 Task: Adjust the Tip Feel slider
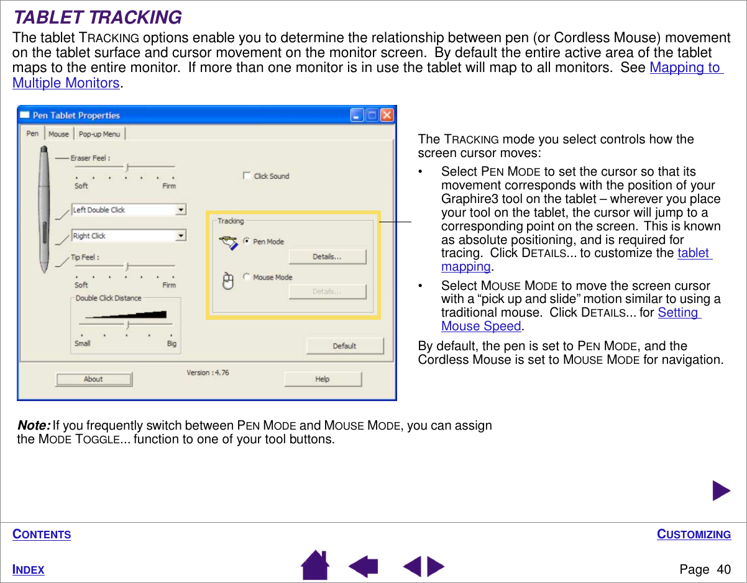coord(127,266)
